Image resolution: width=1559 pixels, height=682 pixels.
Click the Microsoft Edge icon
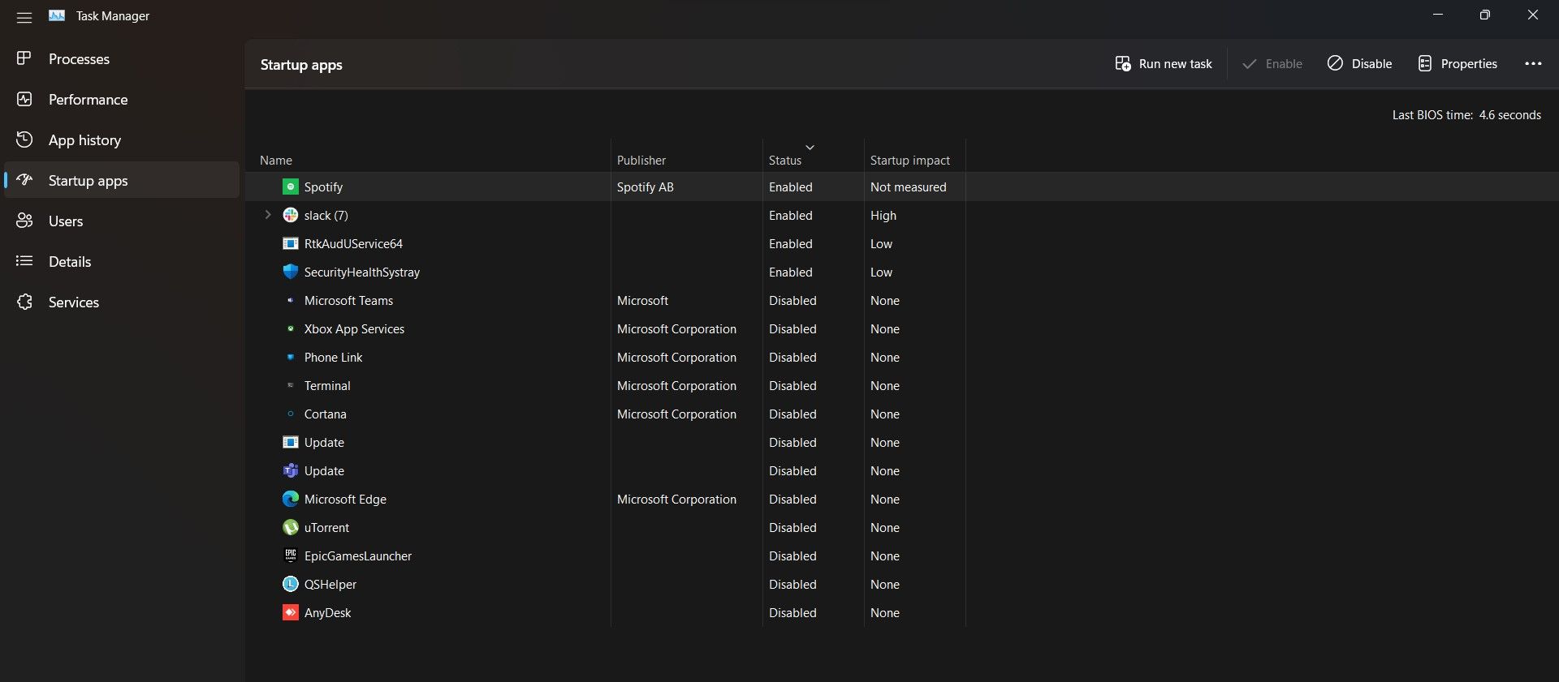(291, 499)
